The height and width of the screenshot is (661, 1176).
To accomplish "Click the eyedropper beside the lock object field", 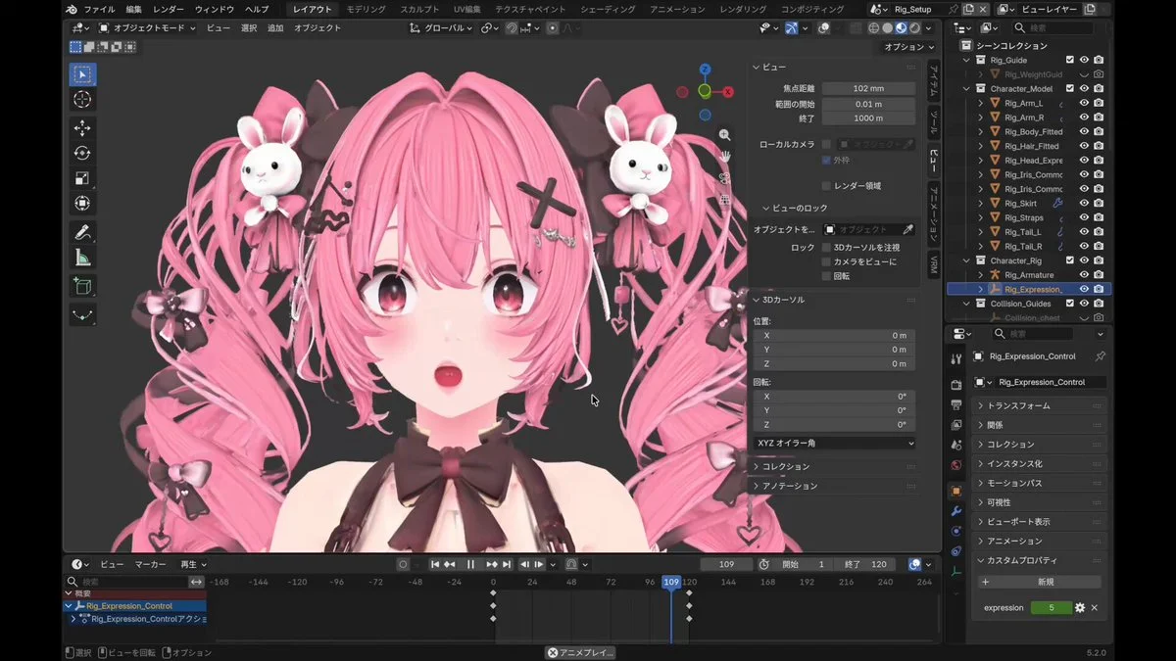I will 908,229.
